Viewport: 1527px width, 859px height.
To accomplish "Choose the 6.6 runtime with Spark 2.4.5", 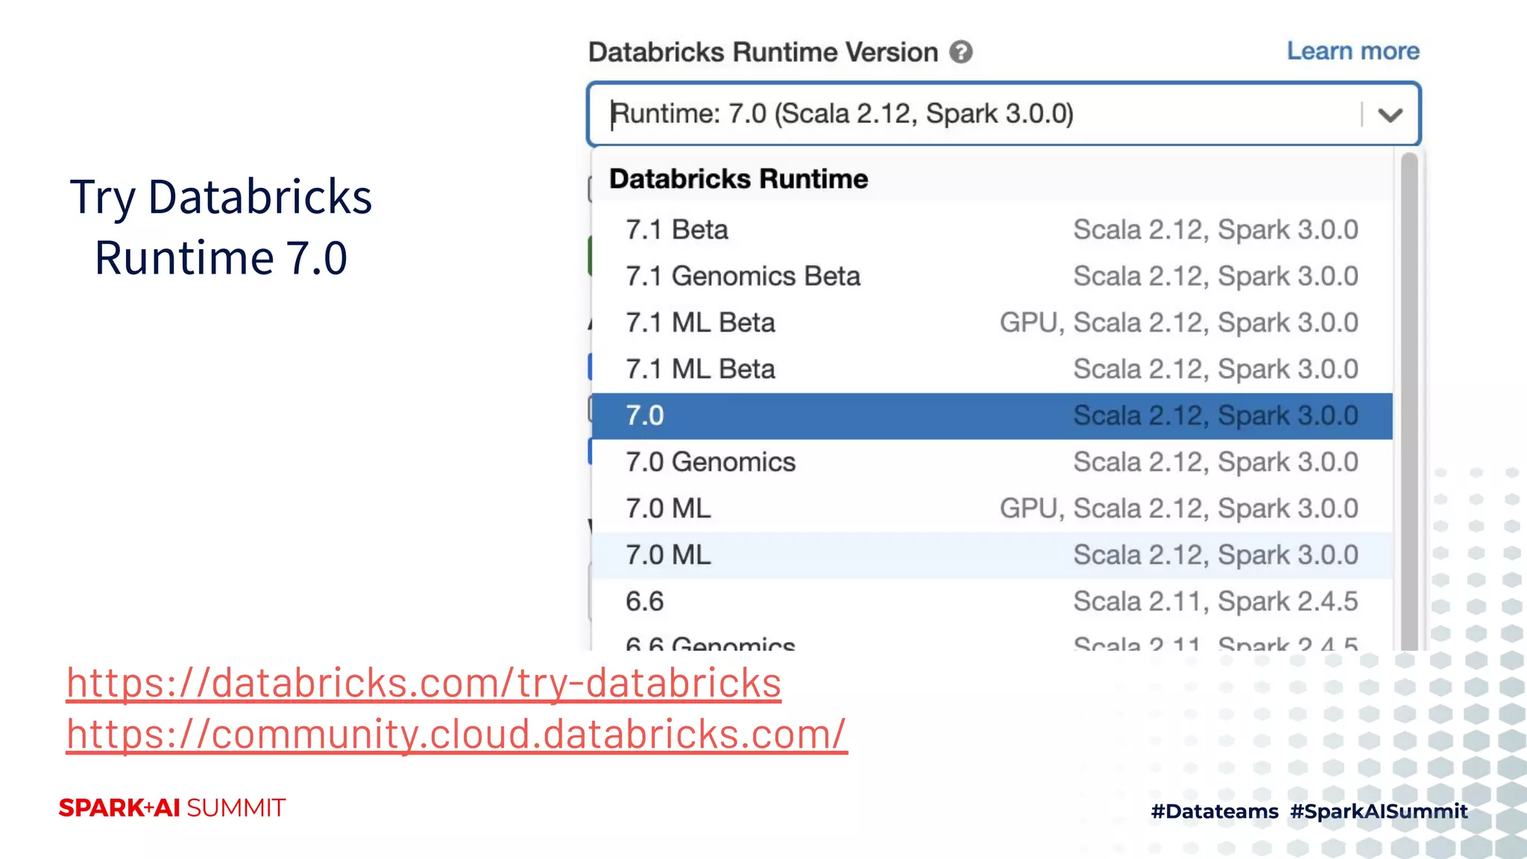I will click(992, 601).
